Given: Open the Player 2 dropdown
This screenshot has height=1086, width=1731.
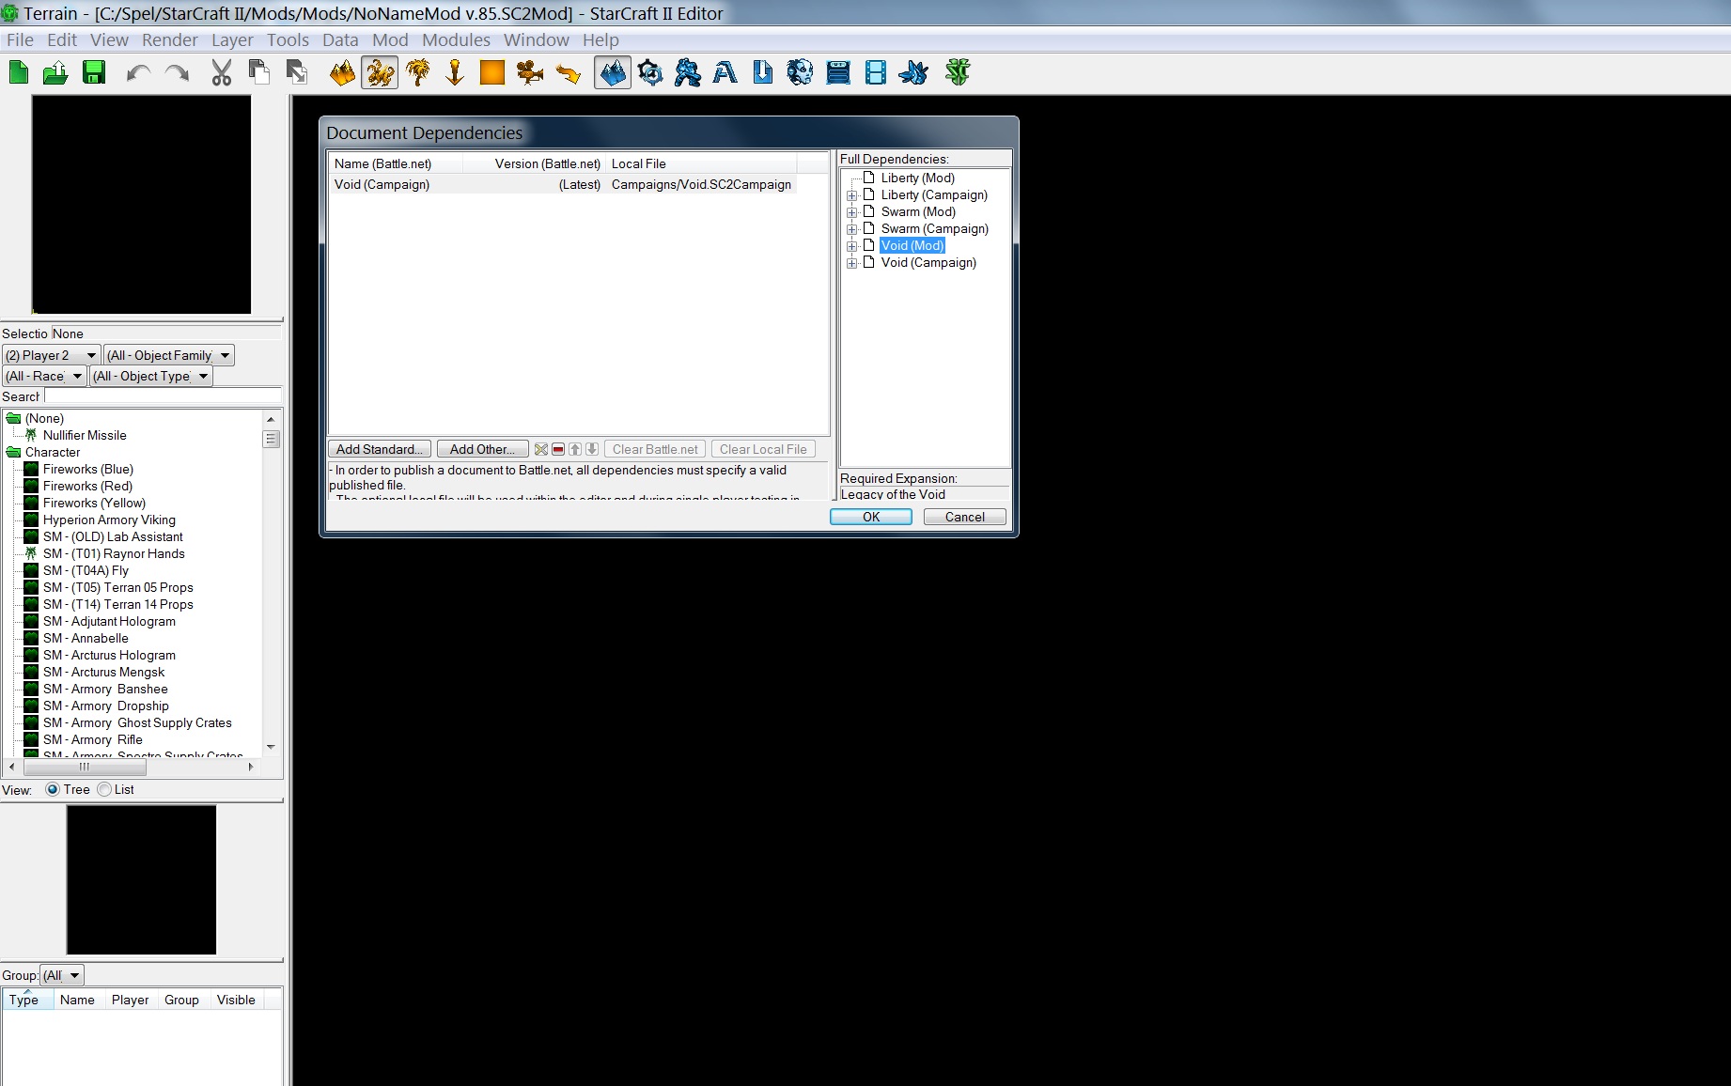Looking at the screenshot, I should [52, 355].
